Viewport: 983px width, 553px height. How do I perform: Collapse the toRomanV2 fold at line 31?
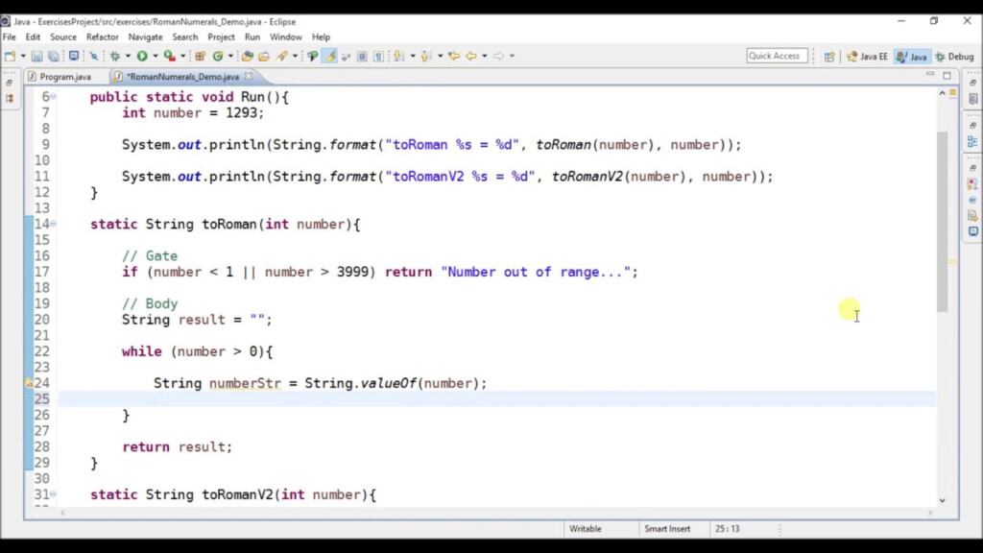53,494
